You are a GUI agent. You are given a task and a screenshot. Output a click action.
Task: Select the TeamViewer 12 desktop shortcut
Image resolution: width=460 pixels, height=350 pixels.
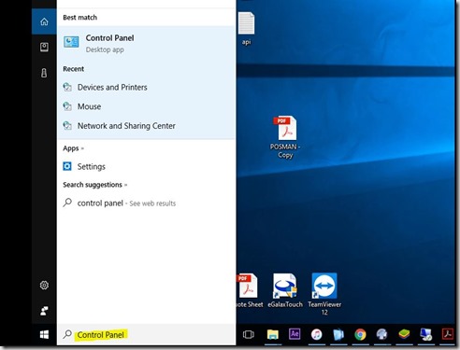coord(324,294)
